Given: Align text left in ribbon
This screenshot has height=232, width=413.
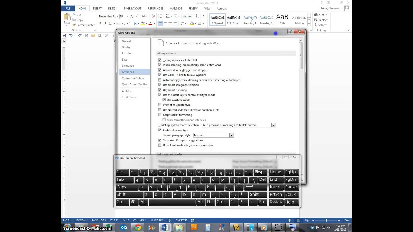Looking at the screenshot, I should click(160, 23).
